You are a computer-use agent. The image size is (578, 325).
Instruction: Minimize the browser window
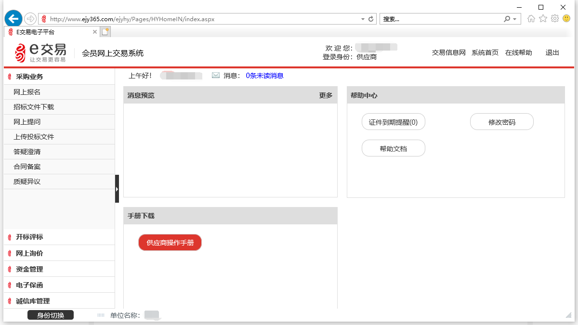tap(519, 7)
